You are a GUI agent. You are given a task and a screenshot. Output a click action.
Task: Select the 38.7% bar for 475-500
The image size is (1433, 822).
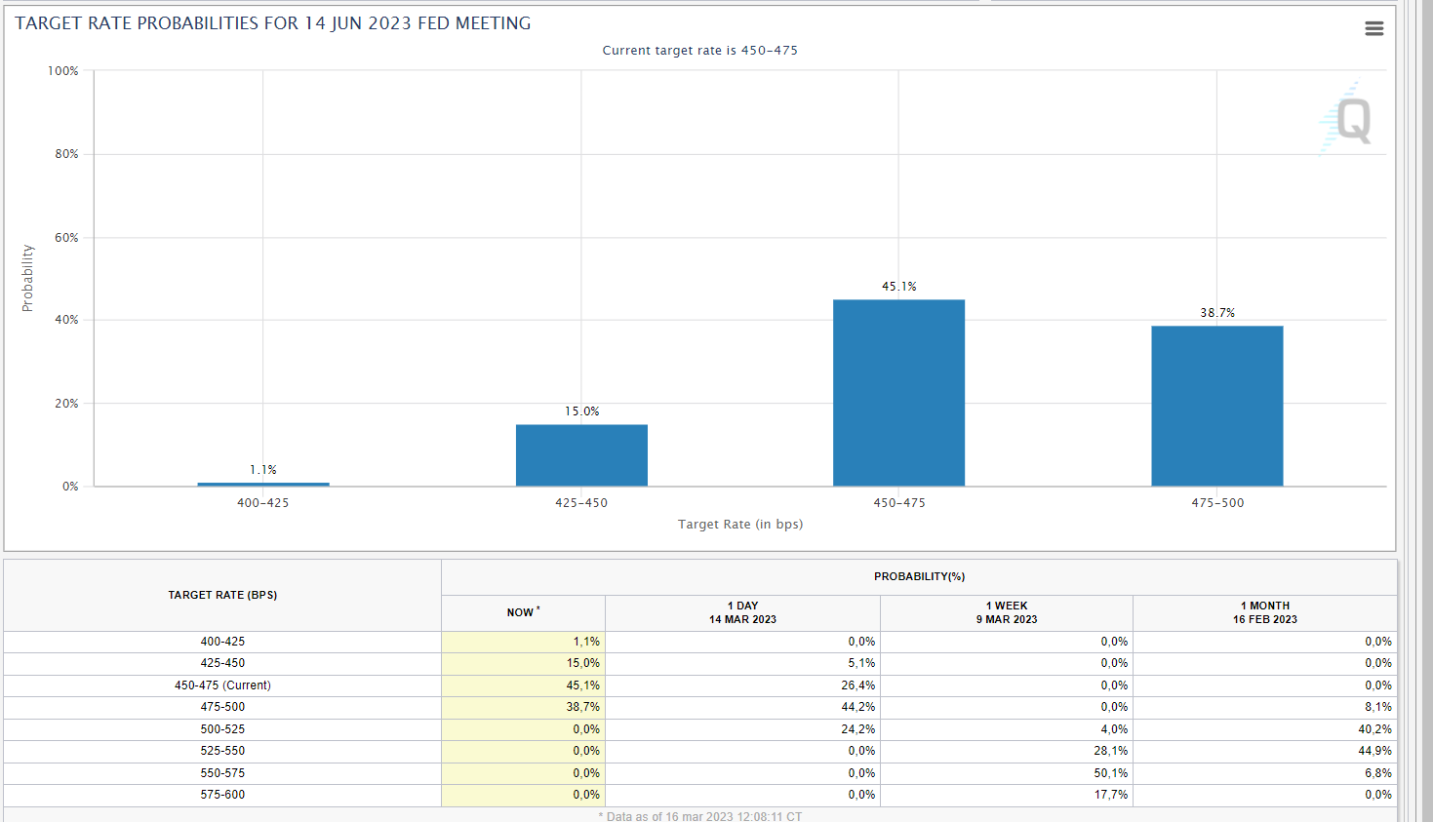(1216, 406)
